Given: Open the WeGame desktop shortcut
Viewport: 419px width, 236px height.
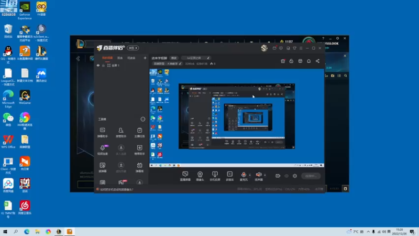Looking at the screenshot, I should click(25, 97).
